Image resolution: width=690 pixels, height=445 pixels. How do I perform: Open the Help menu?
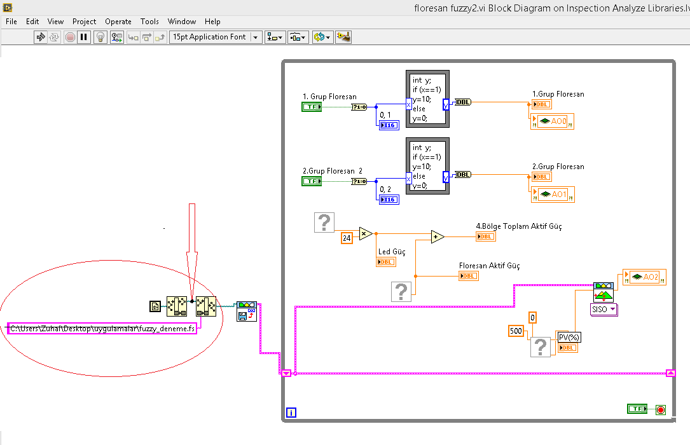(x=212, y=22)
